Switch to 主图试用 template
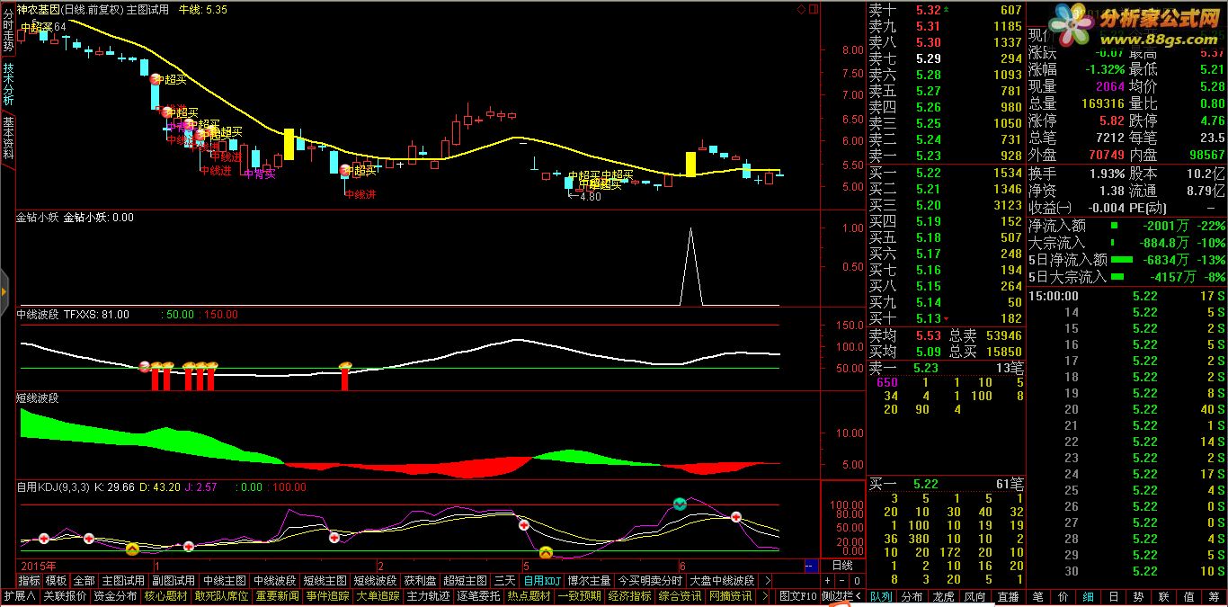Image resolution: width=1228 pixels, height=607 pixels. pyautogui.click(x=123, y=581)
